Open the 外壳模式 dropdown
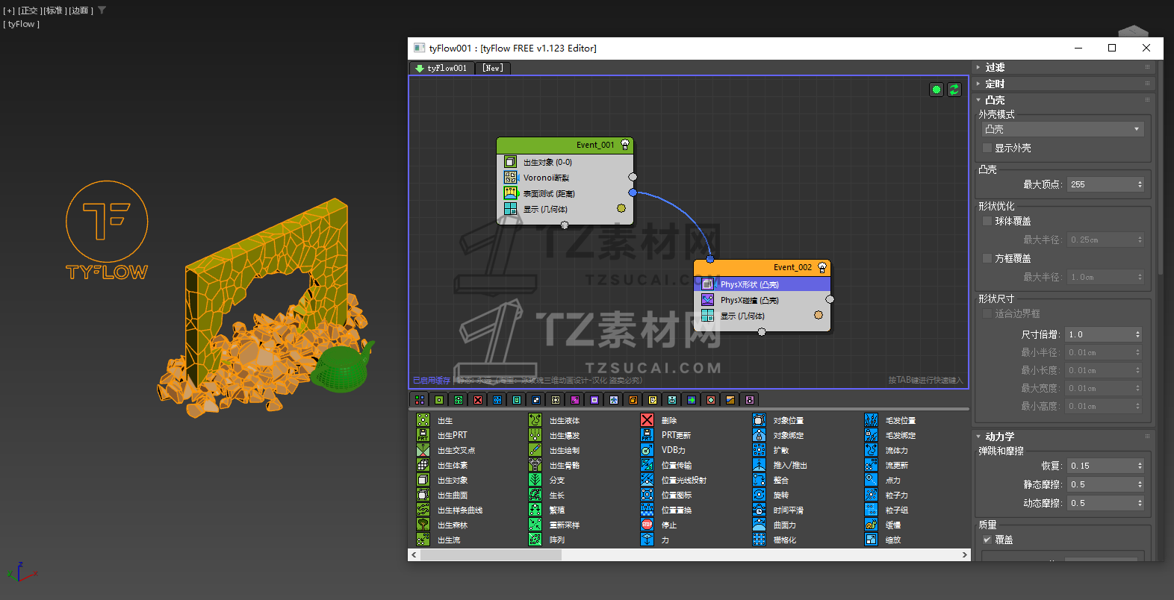Image resolution: width=1174 pixels, height=600 pixels. (x=1062, y=129)
